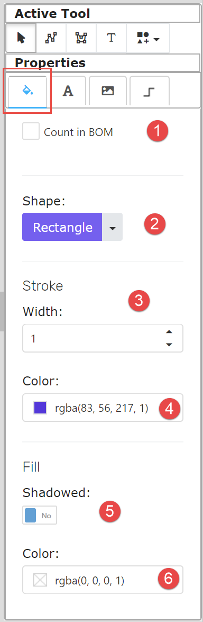Increase the stroke width value

169,332
